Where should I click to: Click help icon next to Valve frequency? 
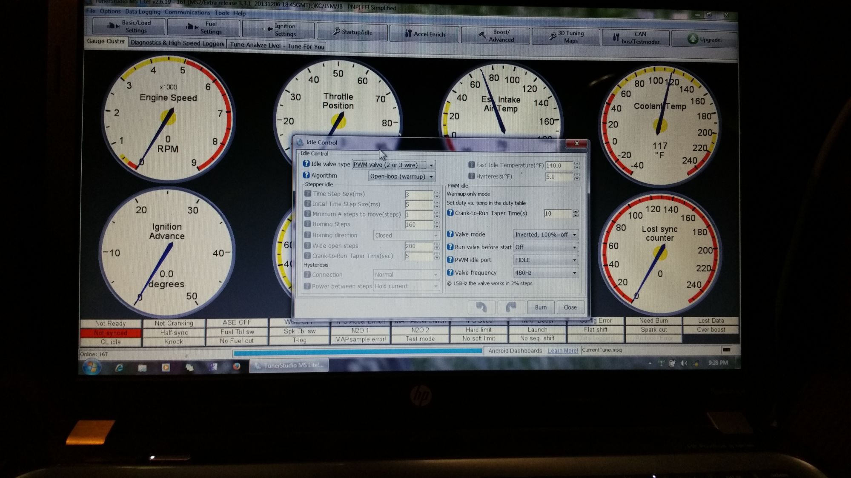(x=450, y=273)
